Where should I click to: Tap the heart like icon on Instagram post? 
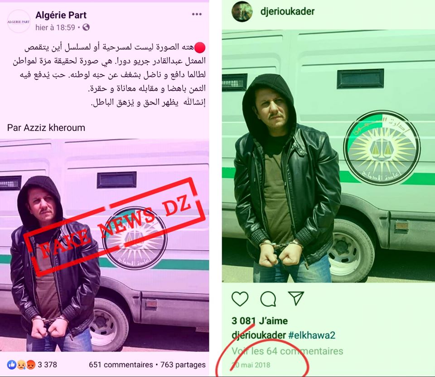240,299
